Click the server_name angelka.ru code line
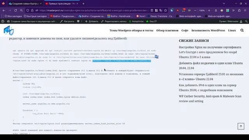This screenshot has width=249, height=140. click(x=46, y=104)
